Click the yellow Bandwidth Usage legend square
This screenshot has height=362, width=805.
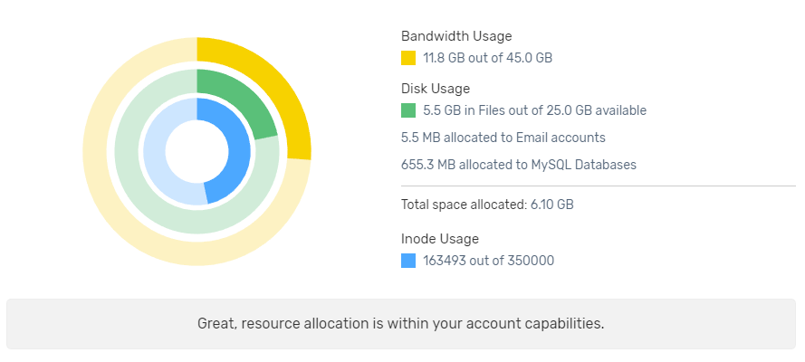pos(408,58)
